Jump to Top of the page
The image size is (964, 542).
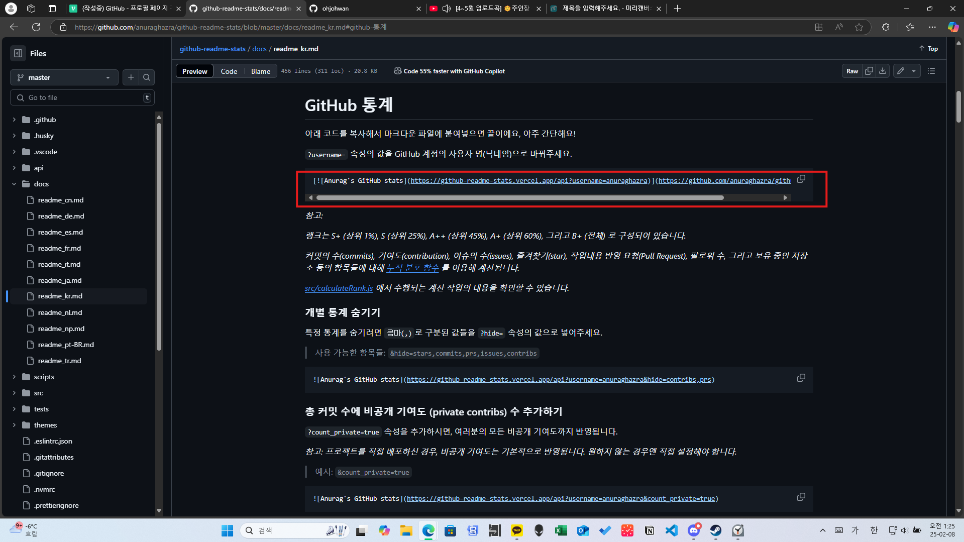(x=928, y=48)
